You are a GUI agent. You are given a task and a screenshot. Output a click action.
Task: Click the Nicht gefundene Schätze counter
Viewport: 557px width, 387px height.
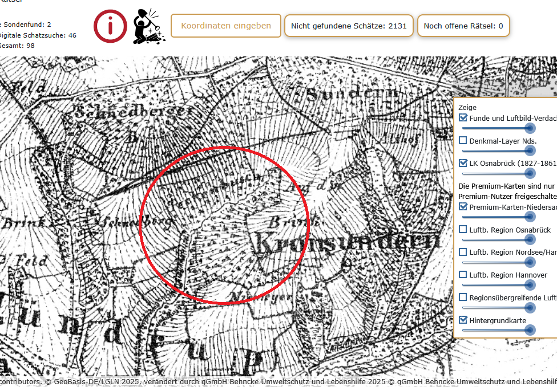(x=349, y=26)
